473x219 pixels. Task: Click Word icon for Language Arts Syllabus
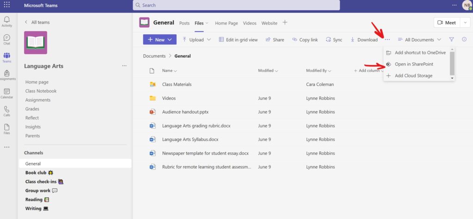(152, 140)
